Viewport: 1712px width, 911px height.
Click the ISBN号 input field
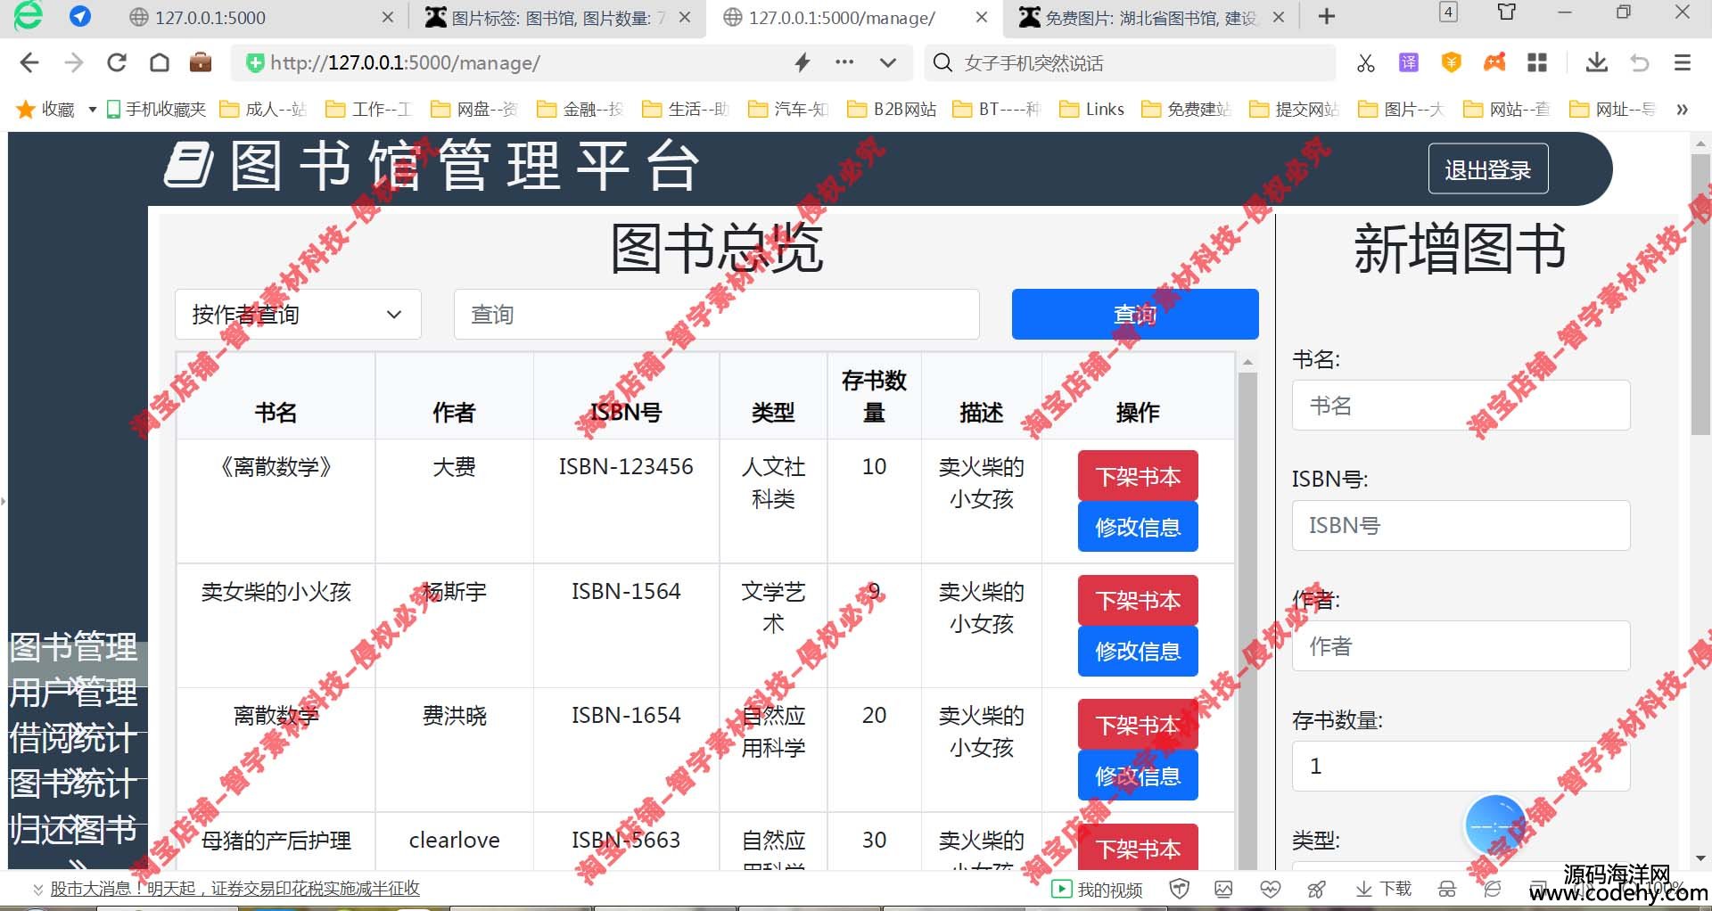point(1461,525)
